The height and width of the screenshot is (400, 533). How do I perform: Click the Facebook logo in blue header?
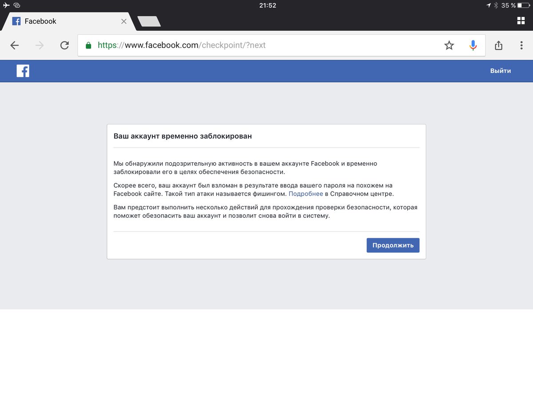pos(23,71)
